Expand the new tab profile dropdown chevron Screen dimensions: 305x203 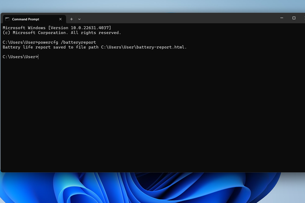pos(79,19)
